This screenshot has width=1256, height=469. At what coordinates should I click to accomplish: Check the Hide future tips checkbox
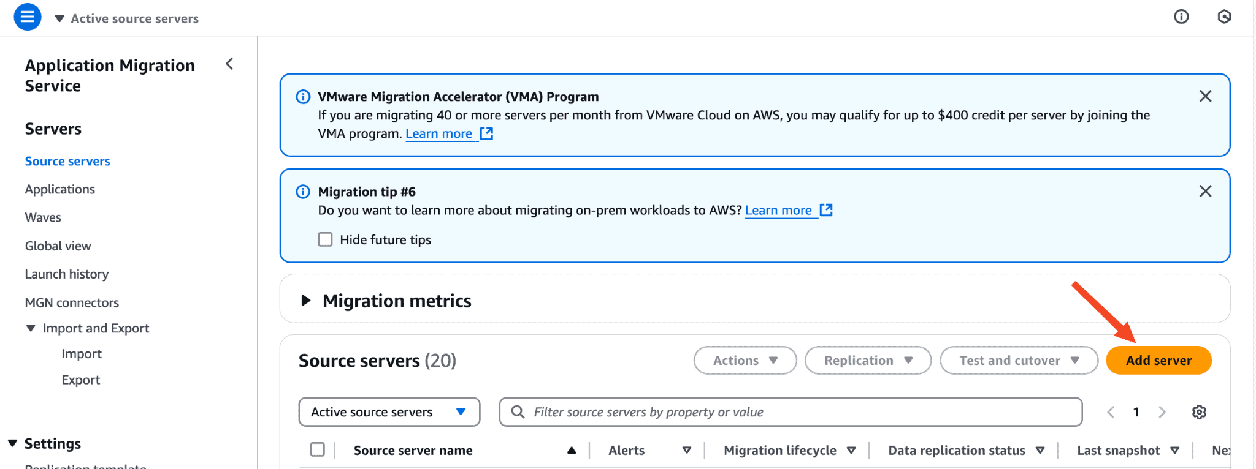325,239
